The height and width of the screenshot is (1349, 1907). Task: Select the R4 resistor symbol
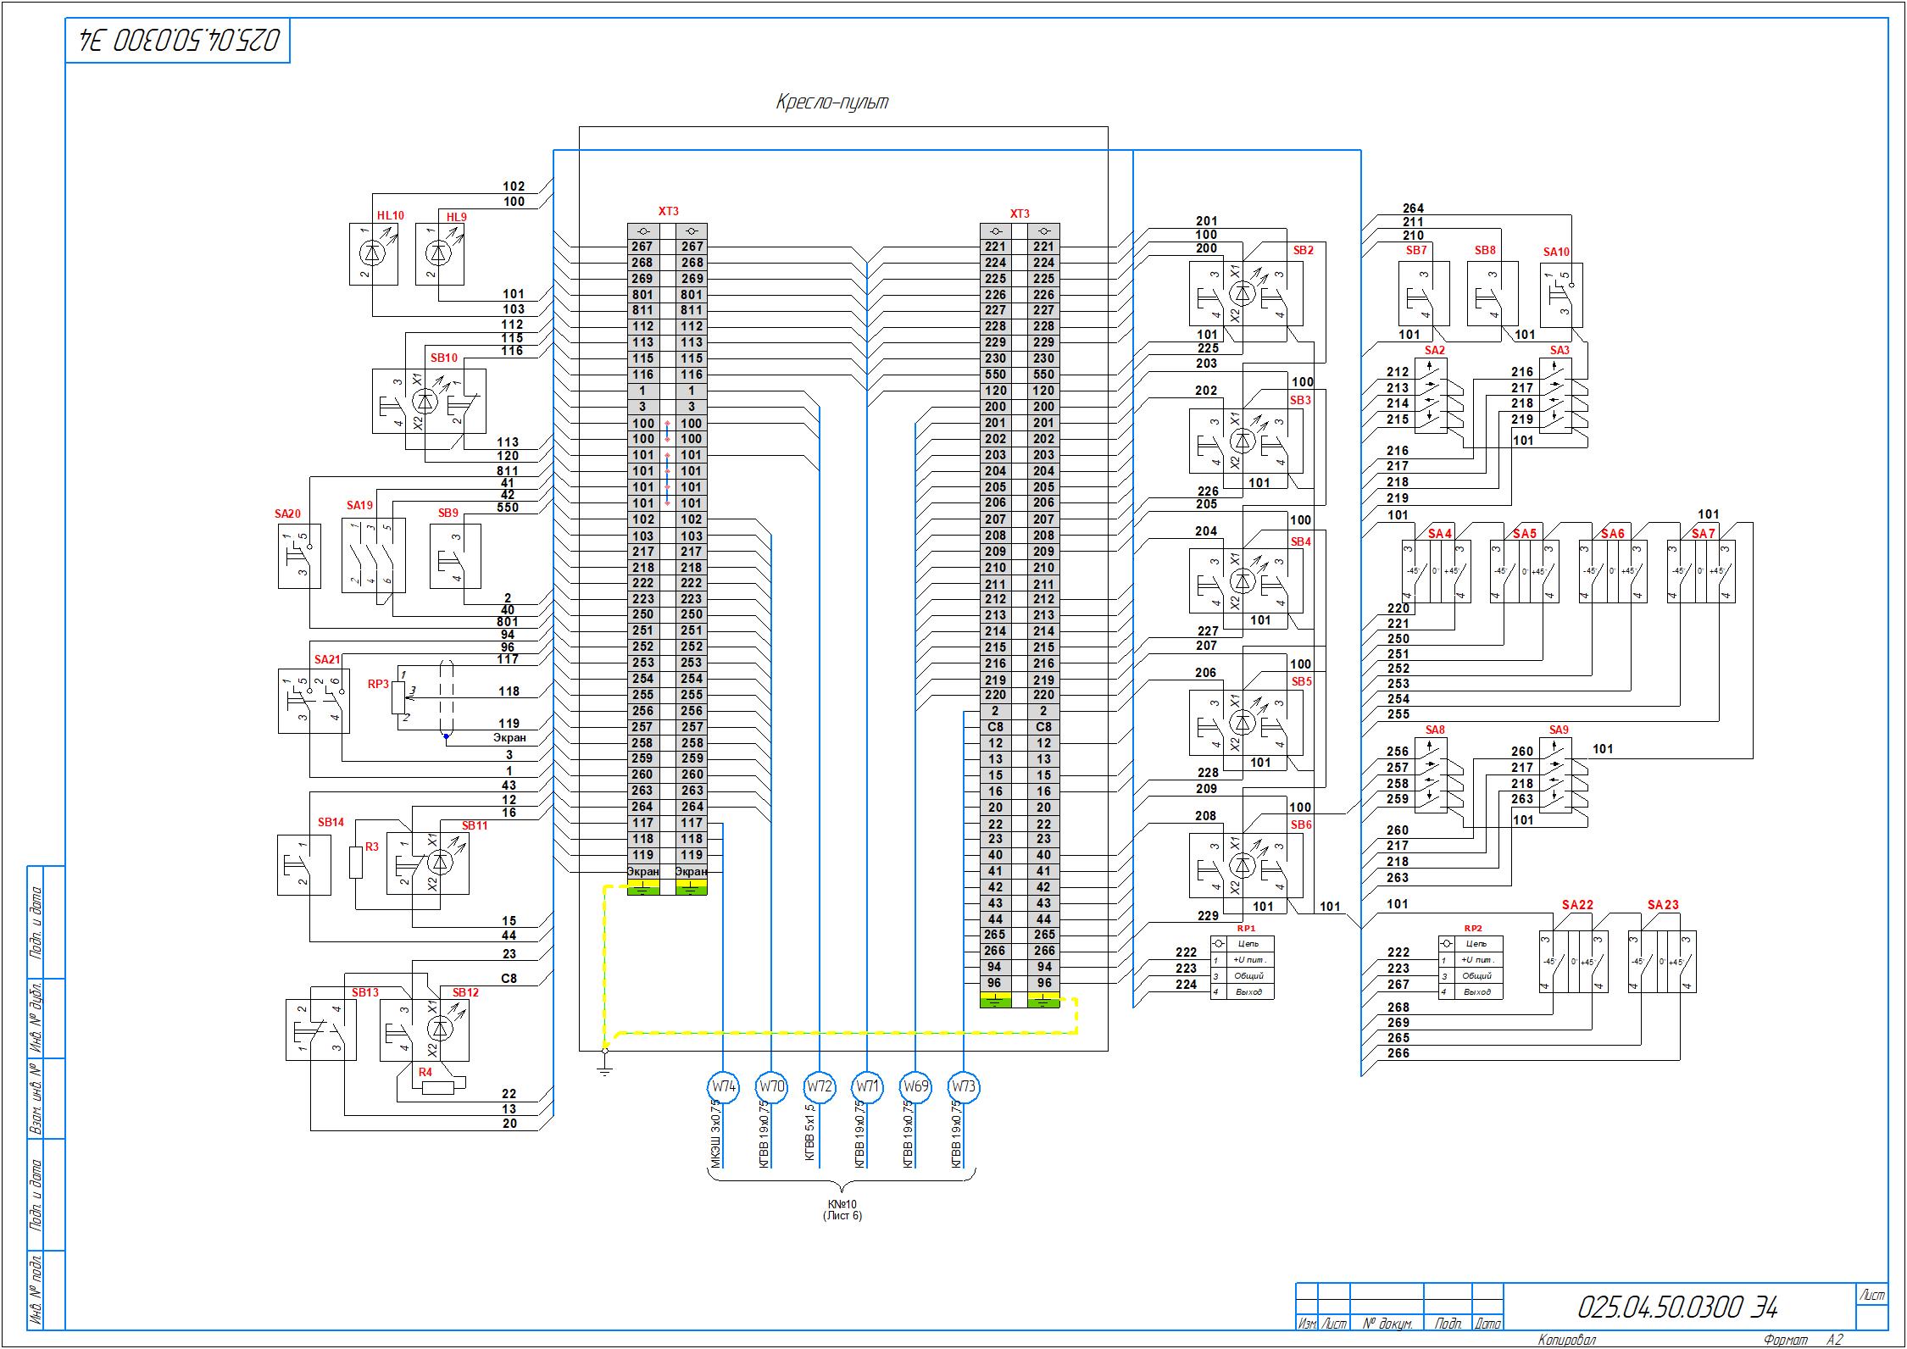(x=437, y=1087)
